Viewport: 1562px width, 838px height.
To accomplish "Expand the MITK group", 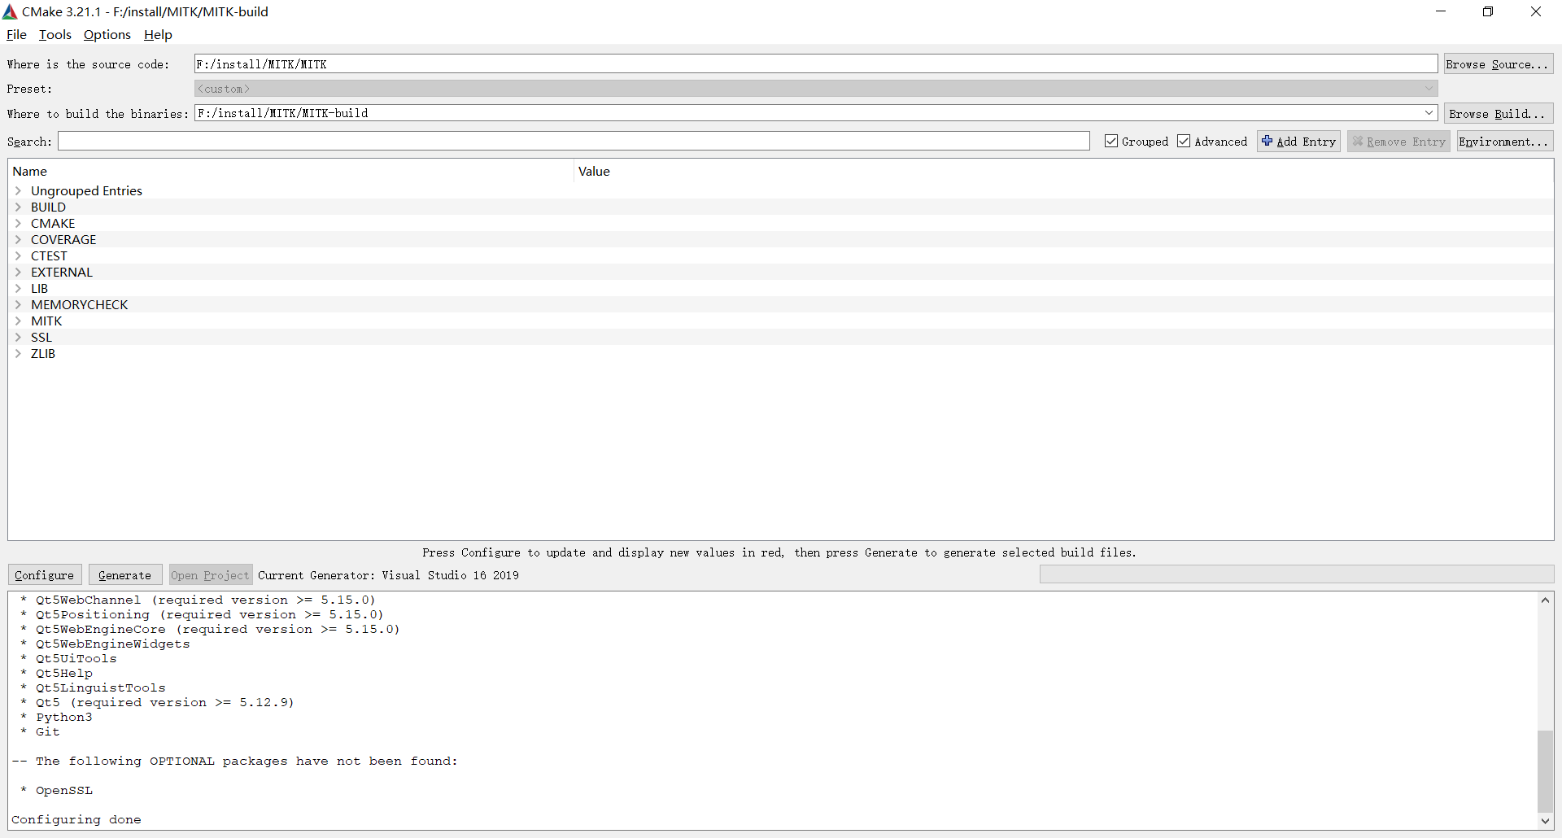I will [x=18, y=321].
